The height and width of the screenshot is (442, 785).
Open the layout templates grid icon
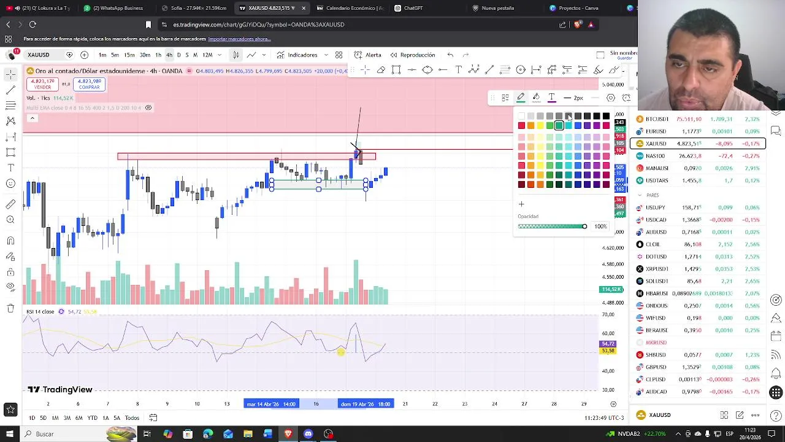click(x=339, y=55)
